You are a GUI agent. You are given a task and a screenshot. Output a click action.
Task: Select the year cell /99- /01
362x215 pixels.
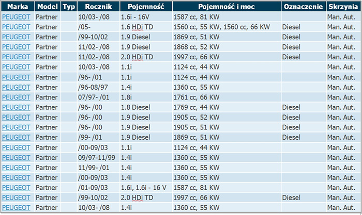click(x=99, y=138)
